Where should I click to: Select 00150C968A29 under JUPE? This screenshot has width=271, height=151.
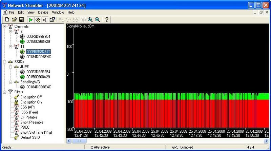[x=38, y=77]
